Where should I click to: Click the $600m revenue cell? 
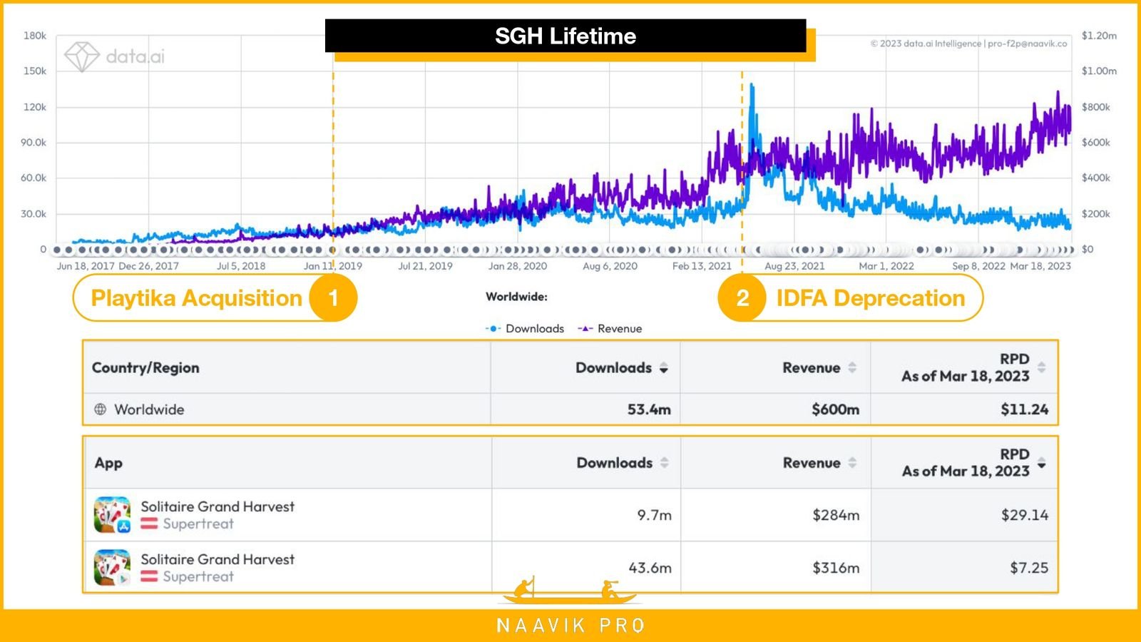click(835, 409)
